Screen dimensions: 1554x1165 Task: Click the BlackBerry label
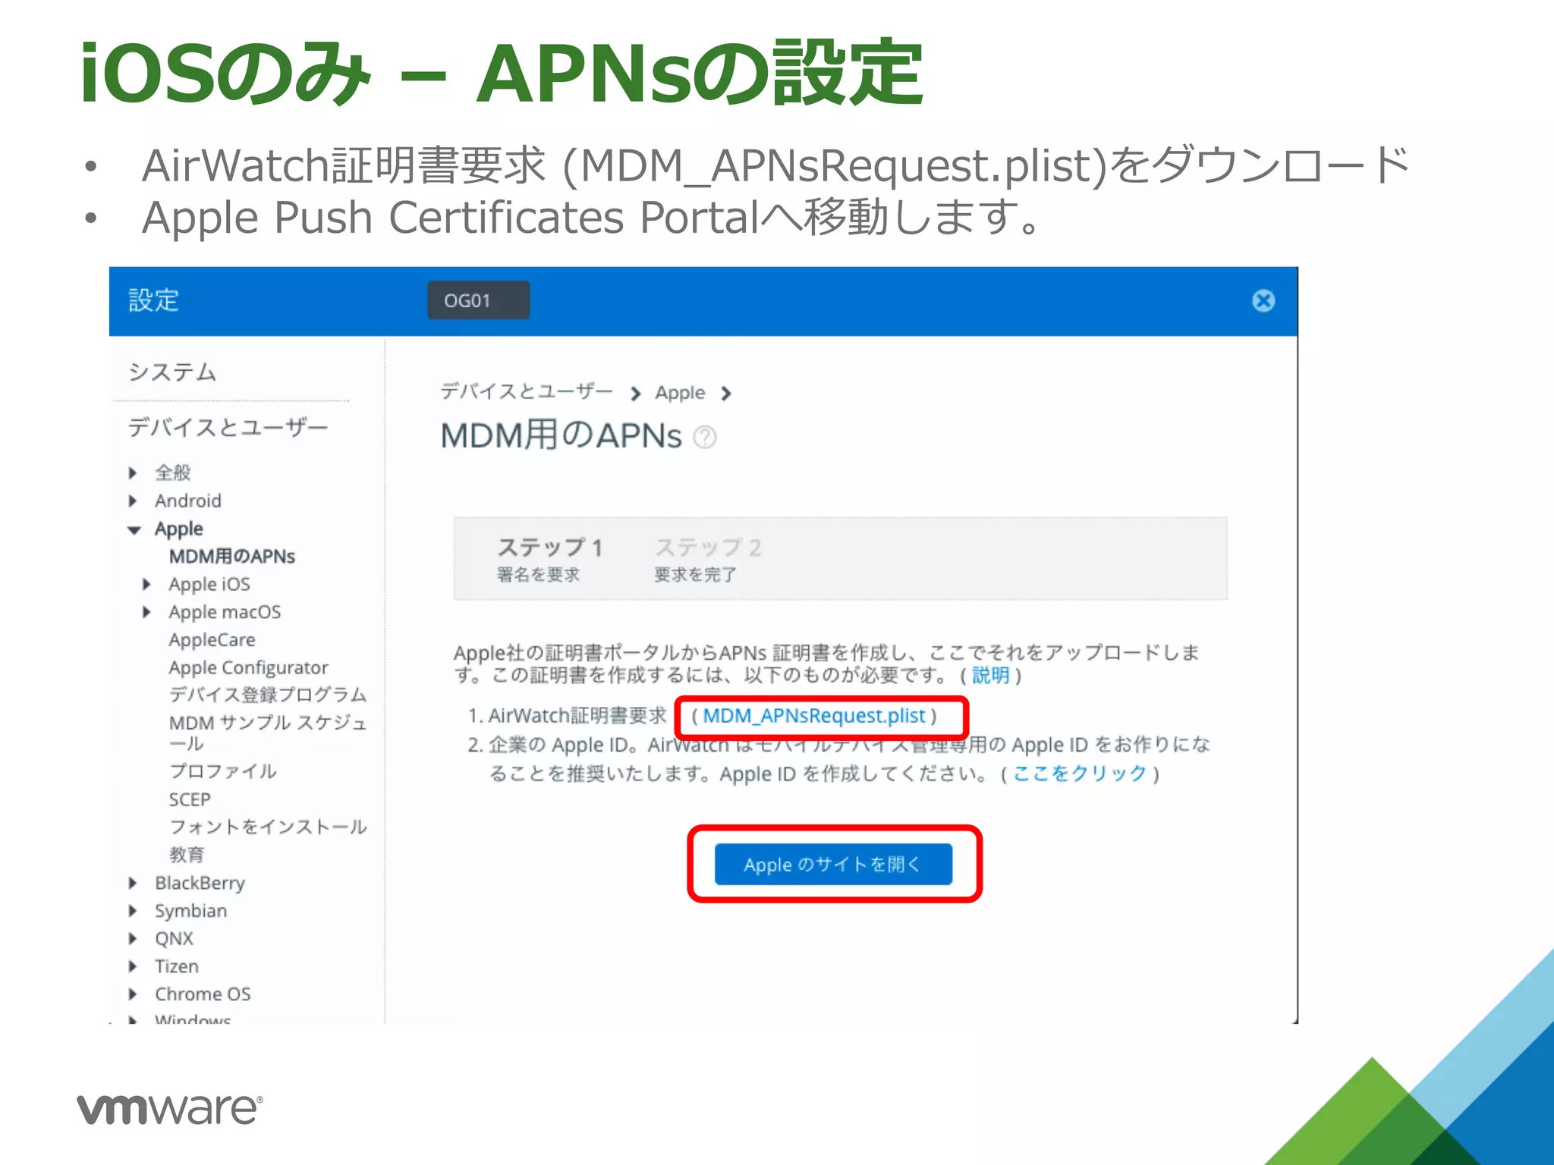(200, 884)
